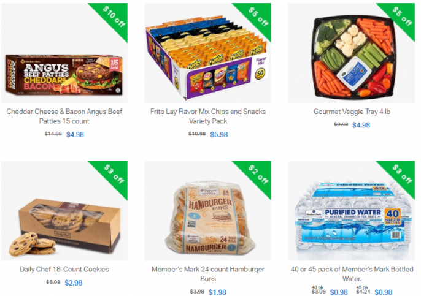
Task: Open the Purified Water pack image
Action: click(x=352, y=211)
